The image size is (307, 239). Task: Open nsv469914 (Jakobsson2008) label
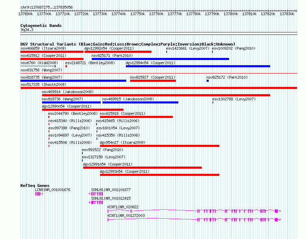point(68,92)
